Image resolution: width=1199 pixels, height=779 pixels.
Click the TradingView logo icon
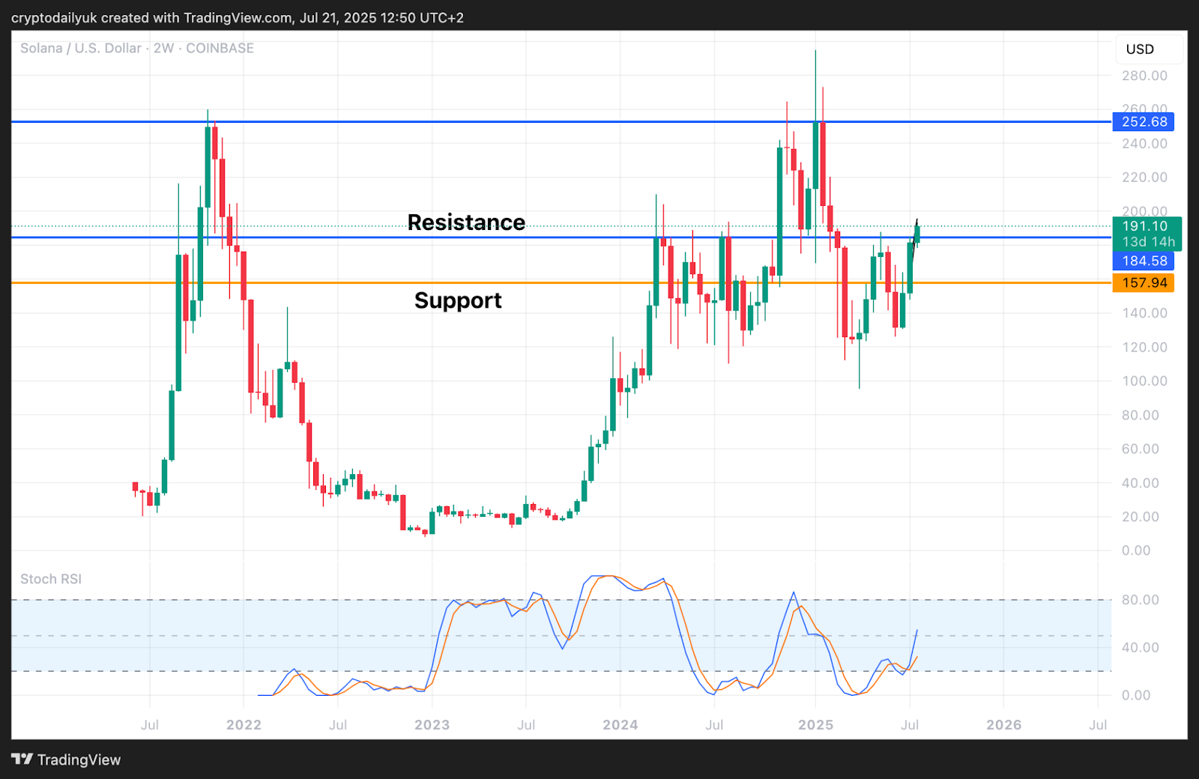point(22,760)
